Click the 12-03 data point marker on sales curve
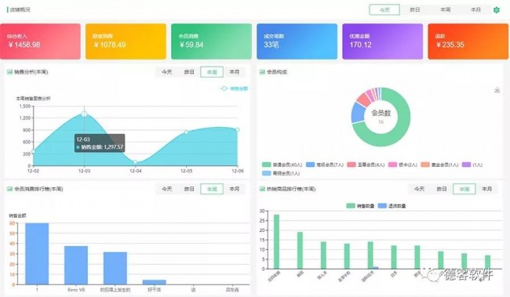The height and width of the screenshot is (297, 510). [x=84, y=114]
